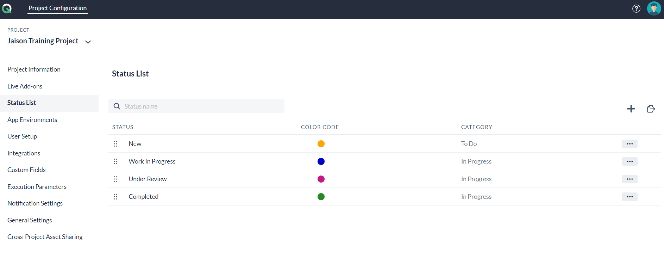Grab the drag handle for Under Review

coord(115,179)
